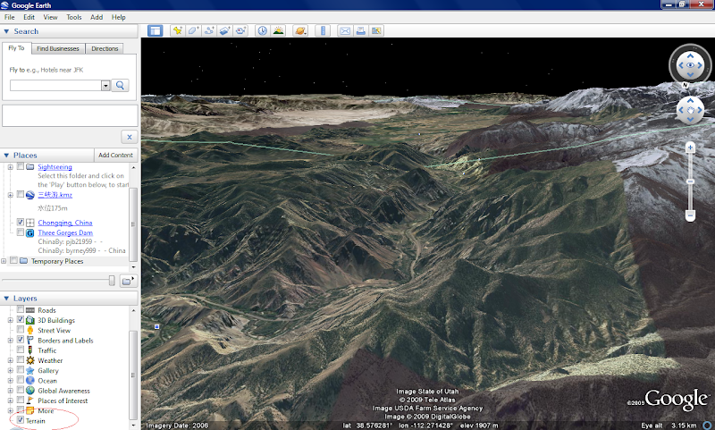Viewport: 715px width, 430px height.
Task: Check the Three Gorges Dam place
Action: click(20, 232)
